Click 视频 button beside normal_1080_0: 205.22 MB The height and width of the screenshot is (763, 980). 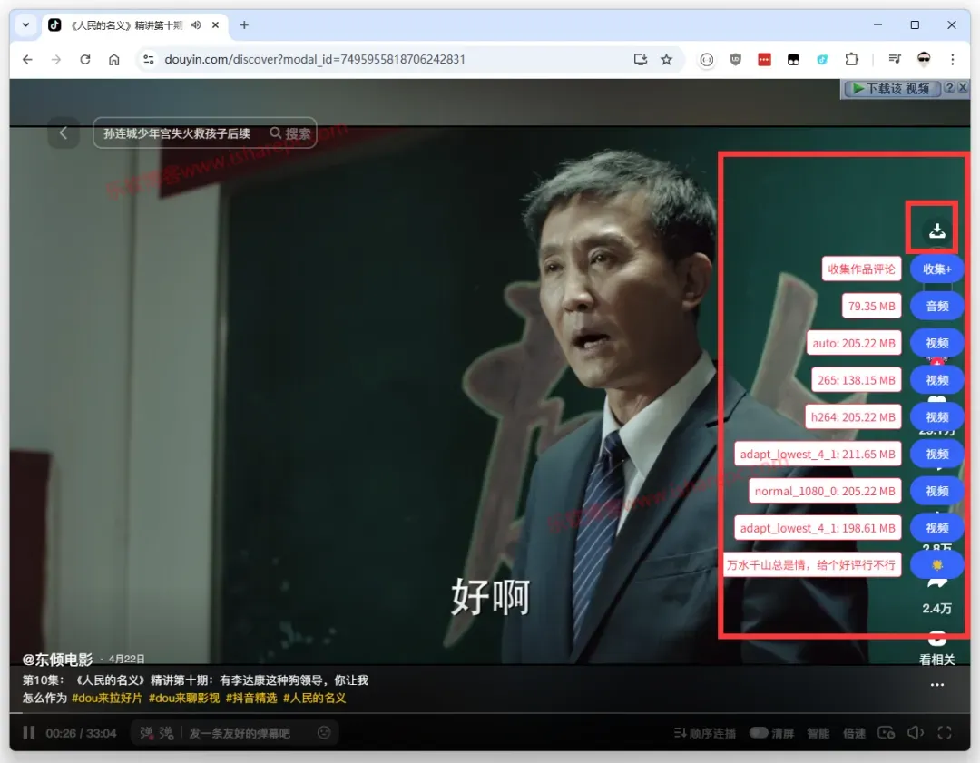pos(936,491)
